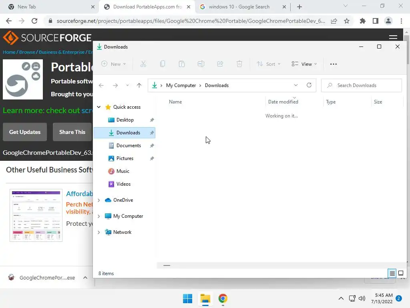Show hidden system tray icons

point(341,298)
